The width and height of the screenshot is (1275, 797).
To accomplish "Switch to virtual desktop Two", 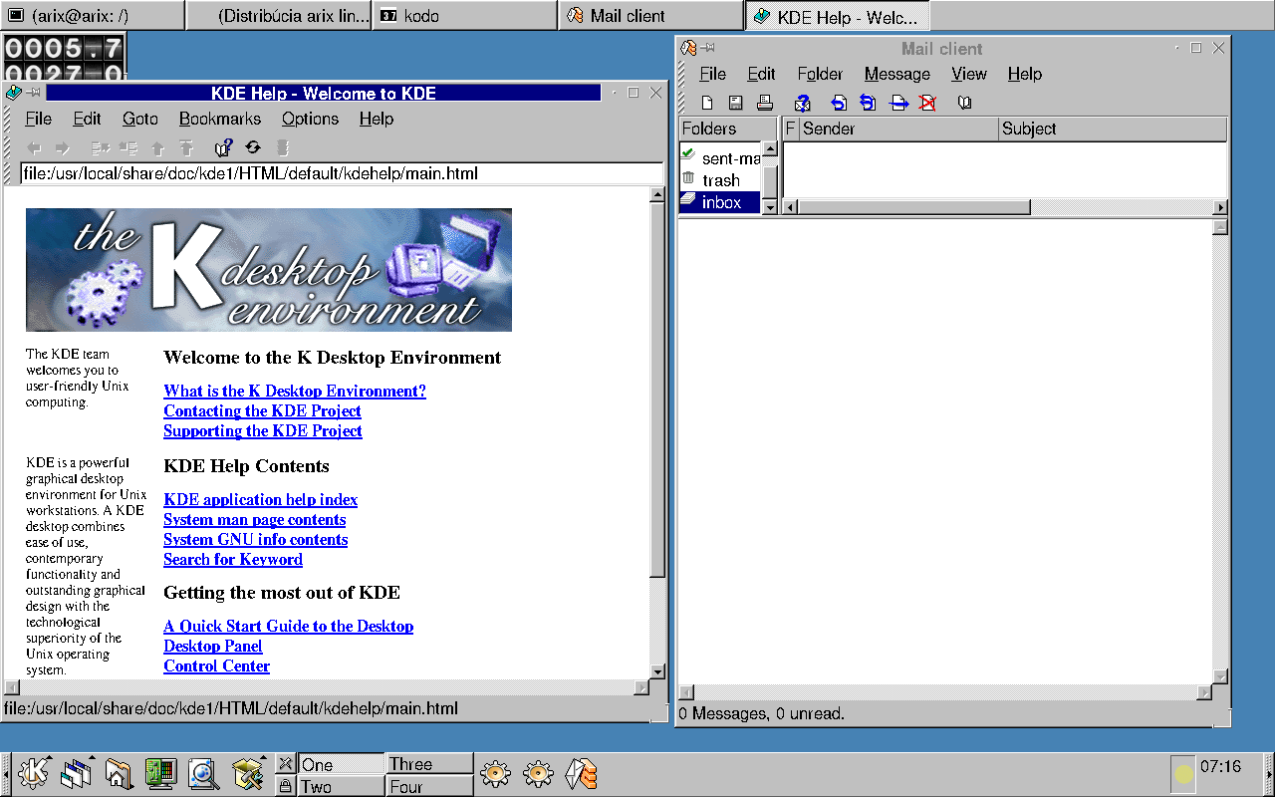I will click(341, 786).
